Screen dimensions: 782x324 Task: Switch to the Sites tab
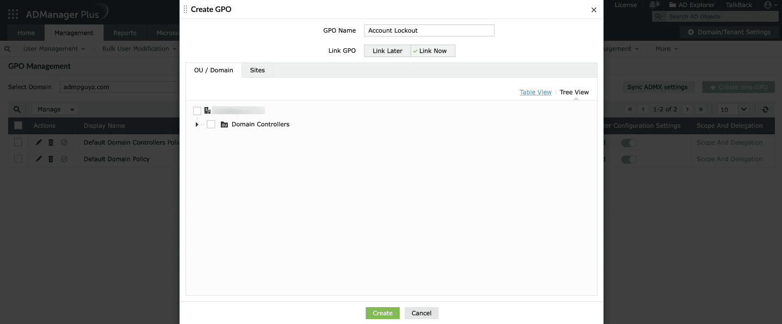point(257,70)
